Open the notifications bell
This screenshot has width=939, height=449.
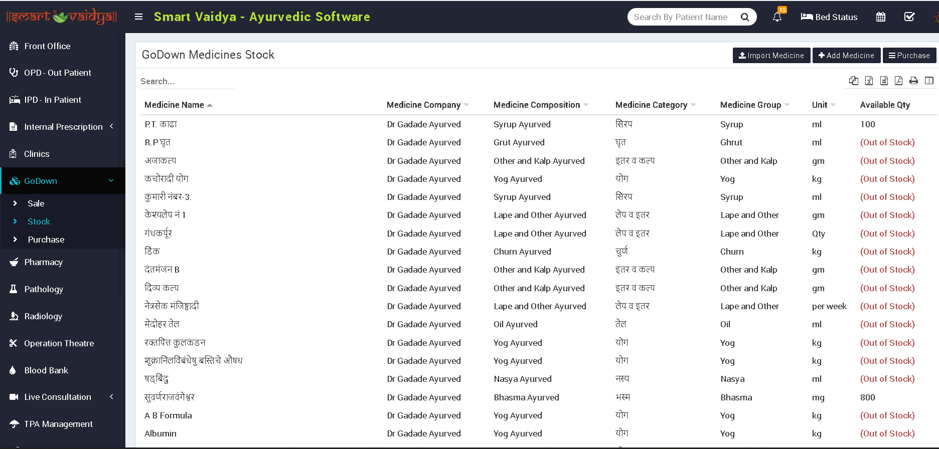point(777,17)
